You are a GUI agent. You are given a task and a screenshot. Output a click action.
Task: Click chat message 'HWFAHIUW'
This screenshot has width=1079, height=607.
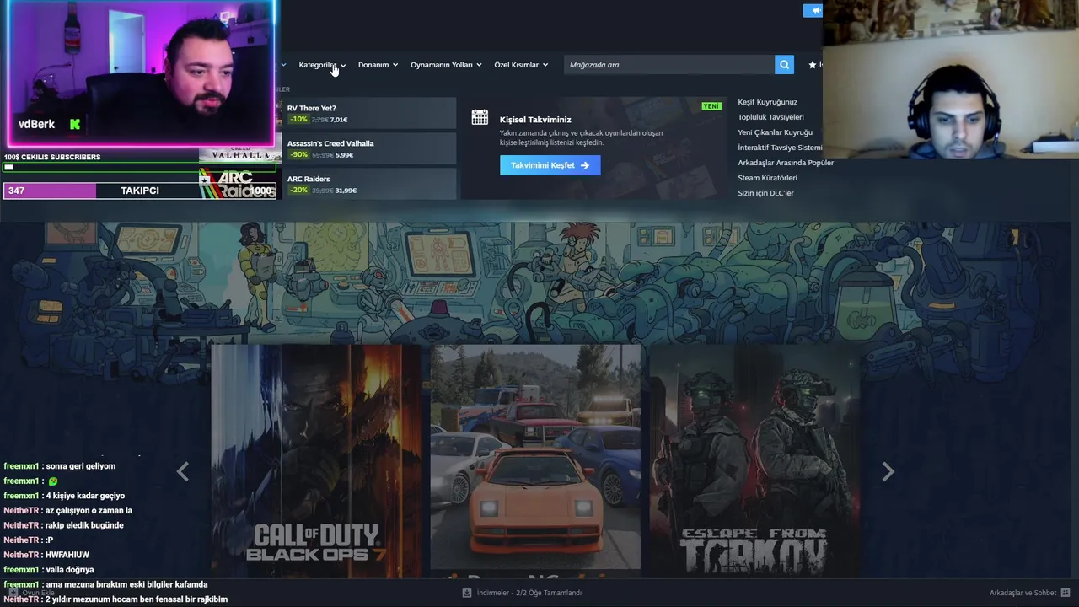click(x=67, y=555)
